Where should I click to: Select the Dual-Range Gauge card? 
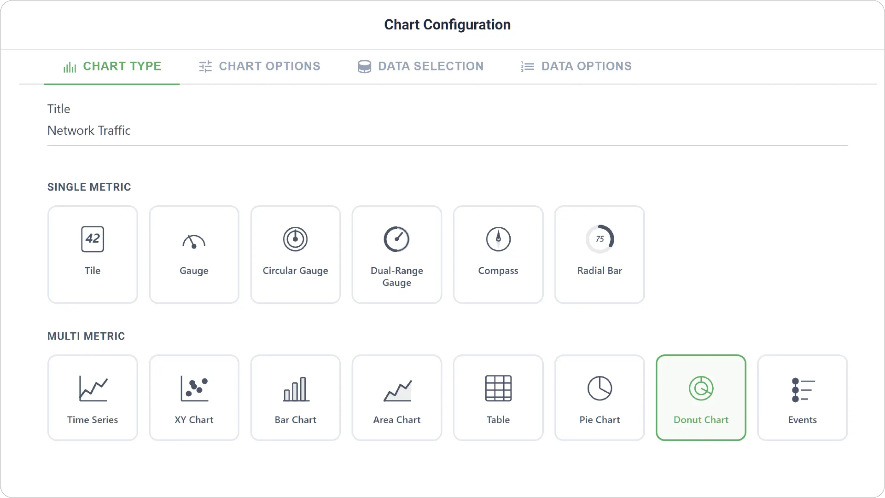(397, 255)
